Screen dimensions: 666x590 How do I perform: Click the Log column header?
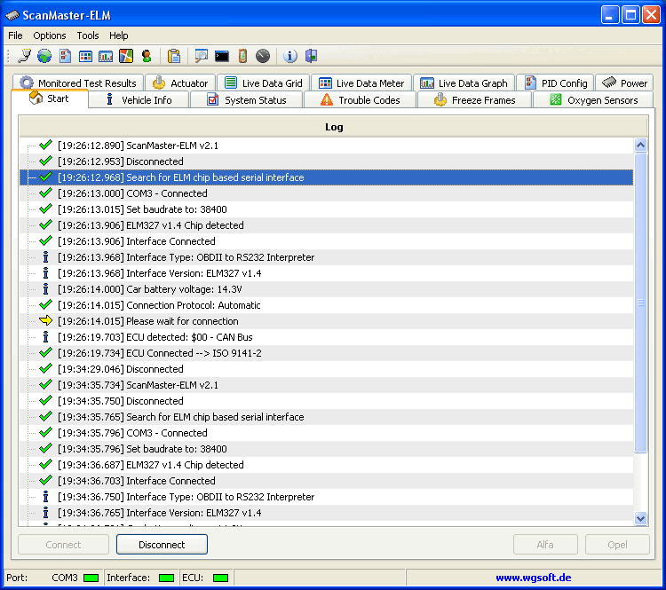click(333, 127)
